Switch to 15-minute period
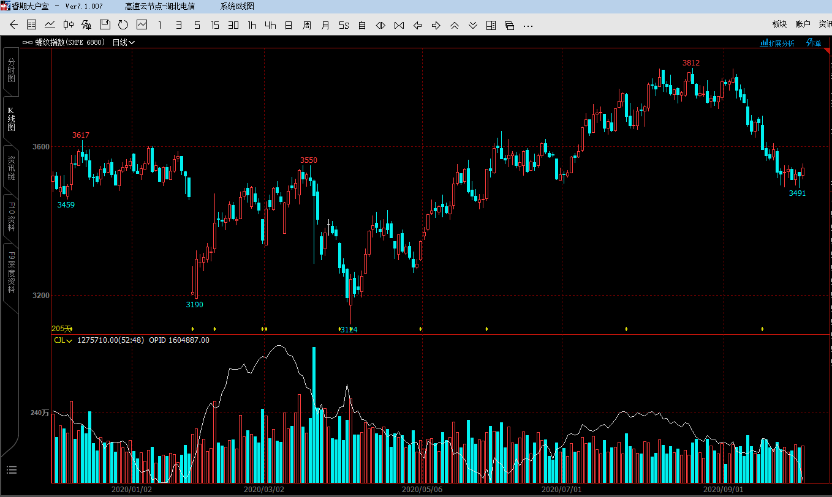This screenshot has height=497, width=832. pyautogui.click(x=215, y=25)
